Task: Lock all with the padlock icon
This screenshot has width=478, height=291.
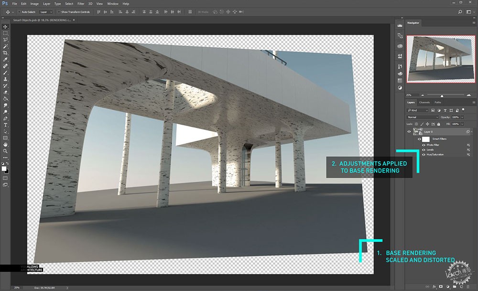Action: pyautogui.click(x=439, y=124)
